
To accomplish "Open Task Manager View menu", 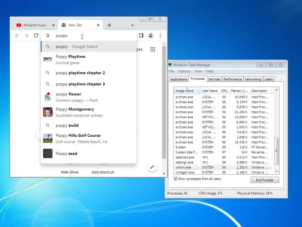I will pyautogui.click(x=198, y=71).
